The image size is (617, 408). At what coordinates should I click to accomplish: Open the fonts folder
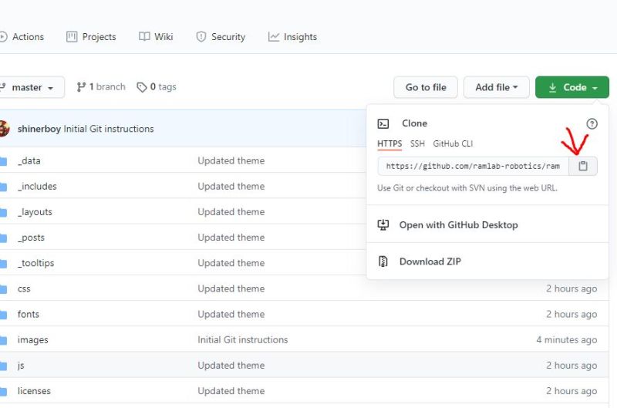coord(29,315)
